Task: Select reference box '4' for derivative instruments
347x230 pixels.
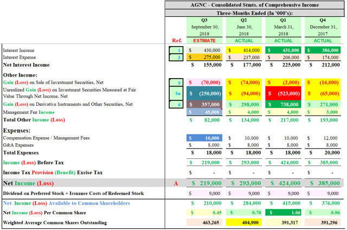Action: (x=176, y=105)
